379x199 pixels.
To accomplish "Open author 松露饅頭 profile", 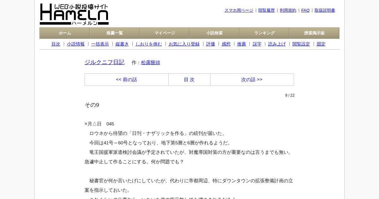I will [x=151, y=63].
